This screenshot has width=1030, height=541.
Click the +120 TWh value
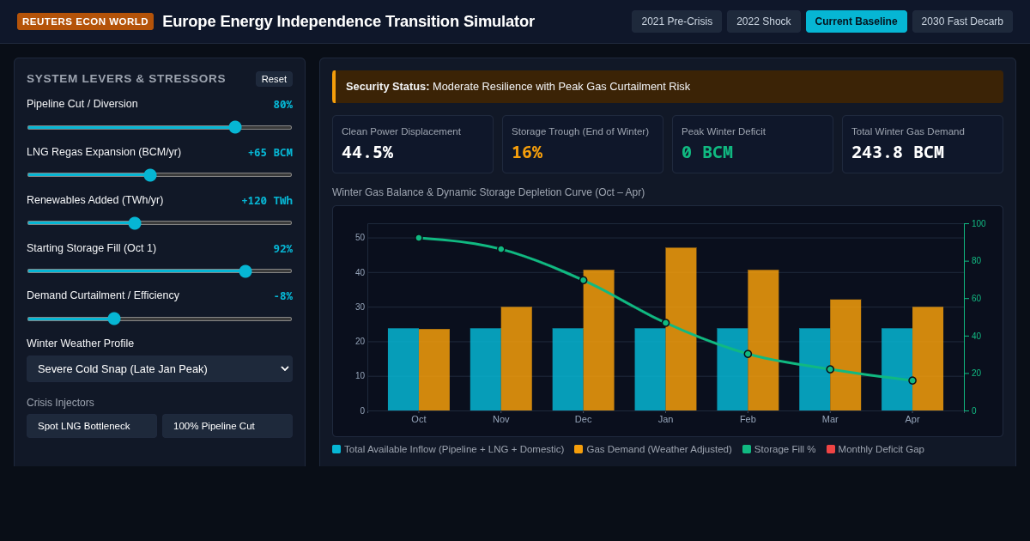tap(267, 201)
